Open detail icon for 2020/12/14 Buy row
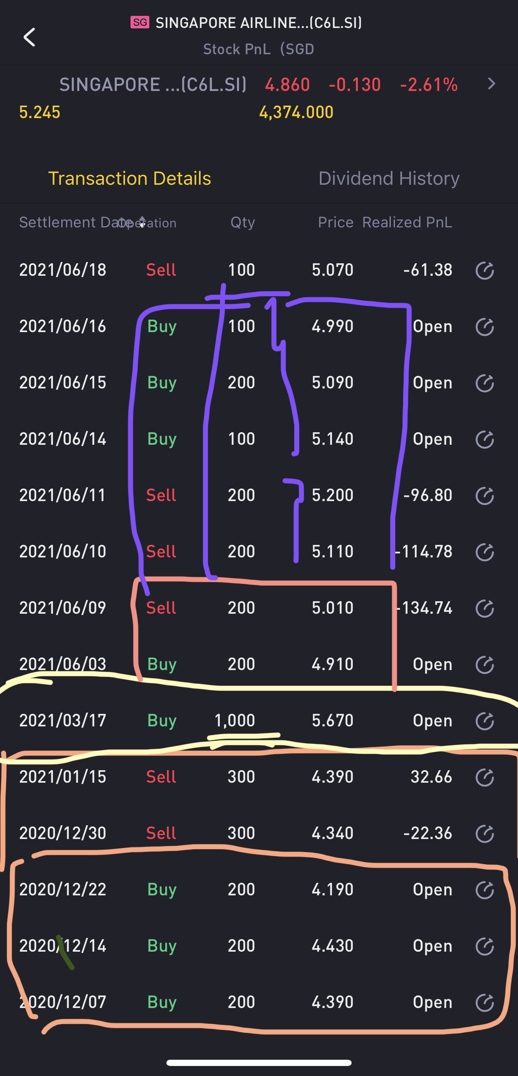The image size is (518, 1076). (484, 946)
